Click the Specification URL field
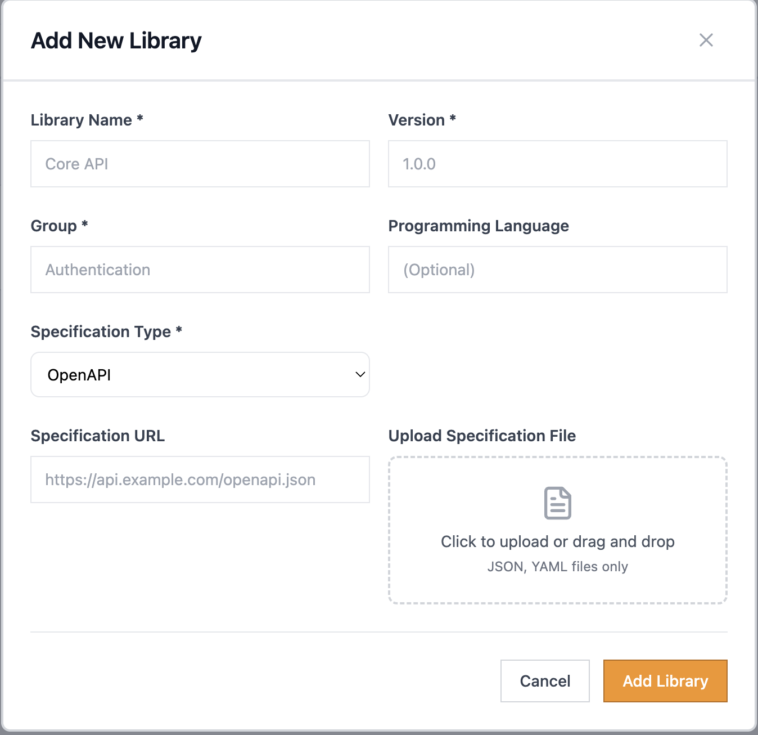Viewport: 758px width, 735px height. click(200, 479)
